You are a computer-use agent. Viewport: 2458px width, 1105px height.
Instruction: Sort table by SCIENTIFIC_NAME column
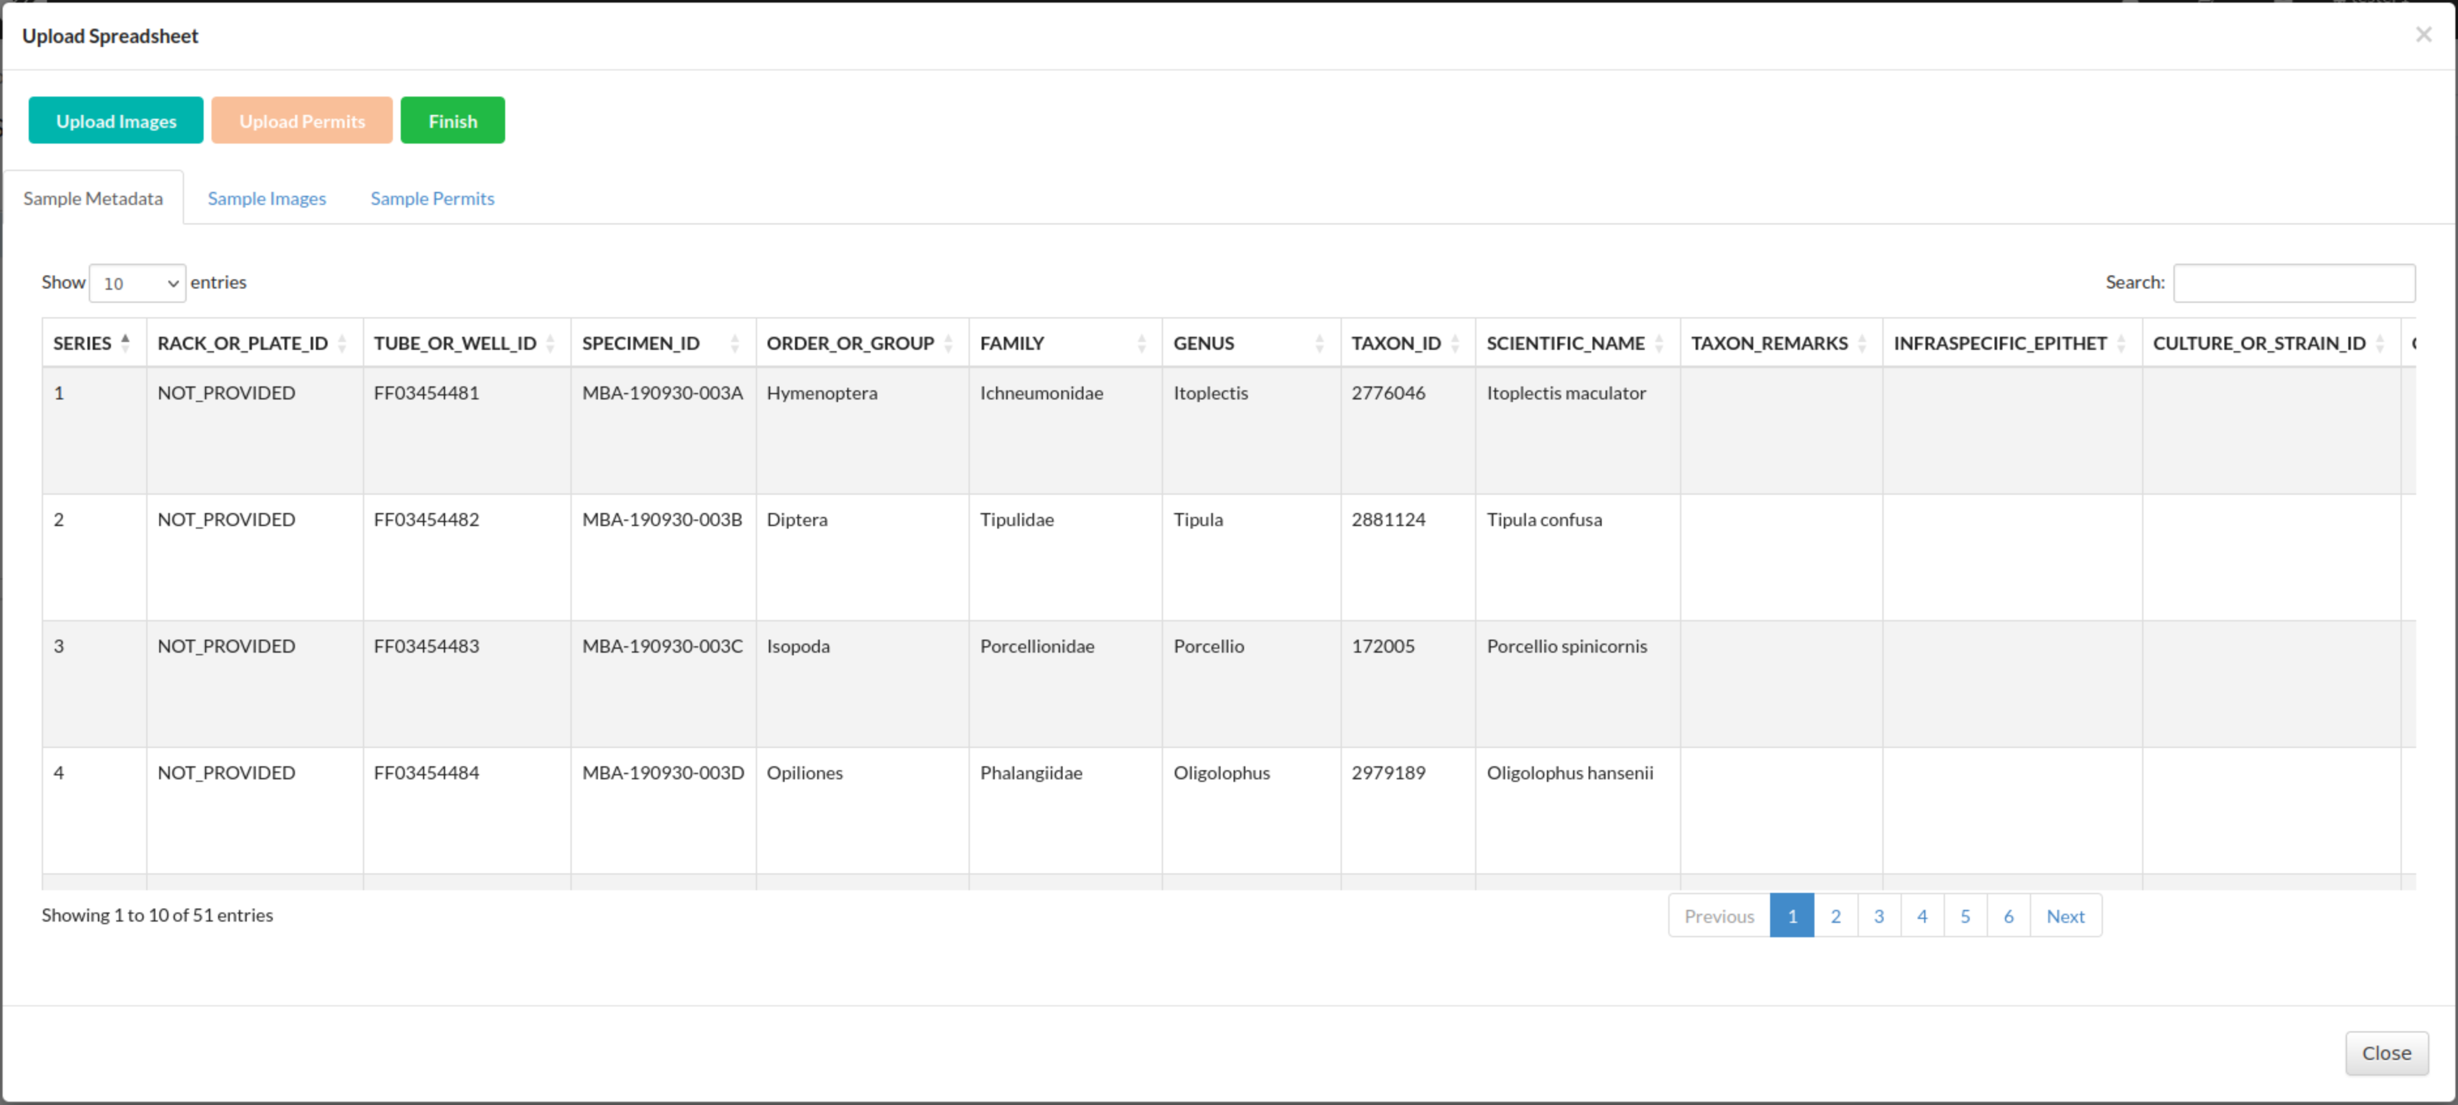(1578, 343)
